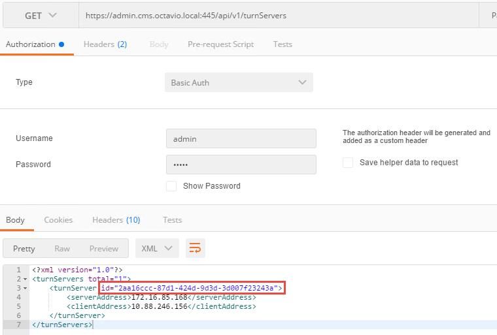Click line number 4 in gutter
Image resolution: width=497 pixels, height=335 pixels.
point(19,297)
